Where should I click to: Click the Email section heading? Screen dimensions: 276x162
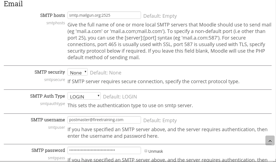13,4
